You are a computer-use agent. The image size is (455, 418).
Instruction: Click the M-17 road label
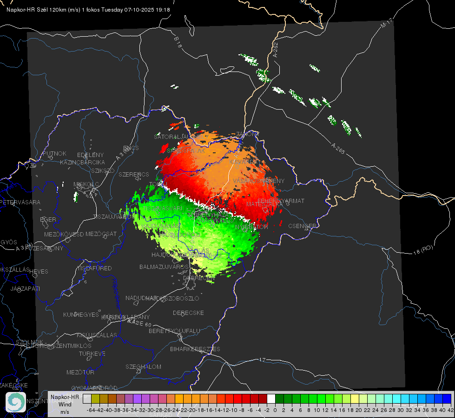click(x=386, y=23)
